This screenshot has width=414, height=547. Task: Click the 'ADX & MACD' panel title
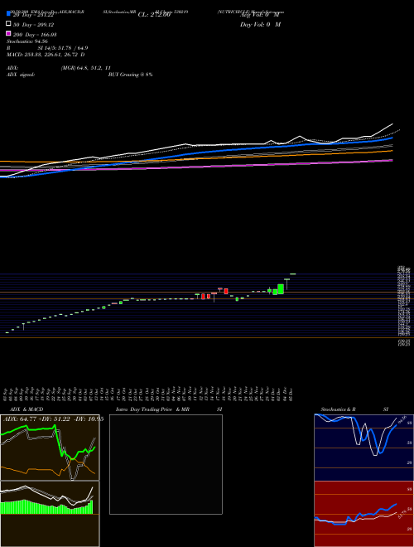click(26, 409)
